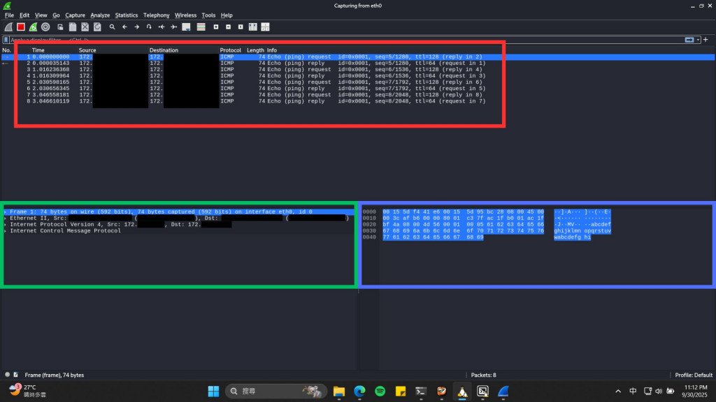Image resolution: width=716 pixels, height=402 pixels.
Task: Jump to the last packet
Action: [x=173, y=27]
